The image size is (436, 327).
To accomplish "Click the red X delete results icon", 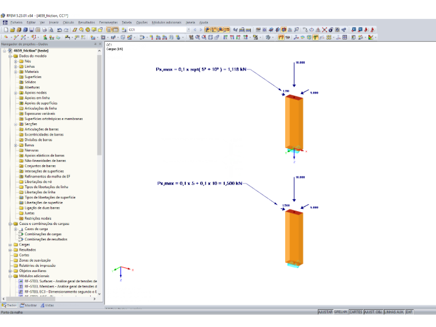I will [x=324, y=30].
